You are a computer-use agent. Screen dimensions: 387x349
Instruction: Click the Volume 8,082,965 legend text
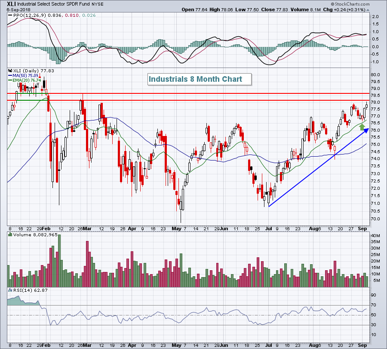pos(35,235)
